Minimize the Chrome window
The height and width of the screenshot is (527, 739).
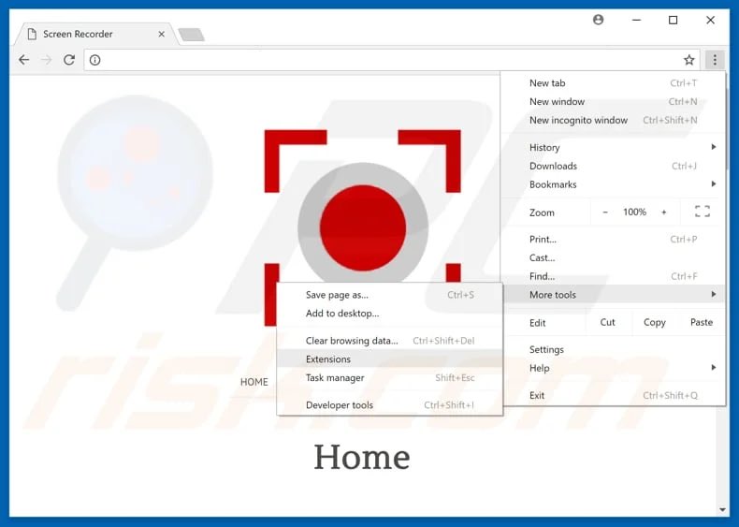click(636, 20)
